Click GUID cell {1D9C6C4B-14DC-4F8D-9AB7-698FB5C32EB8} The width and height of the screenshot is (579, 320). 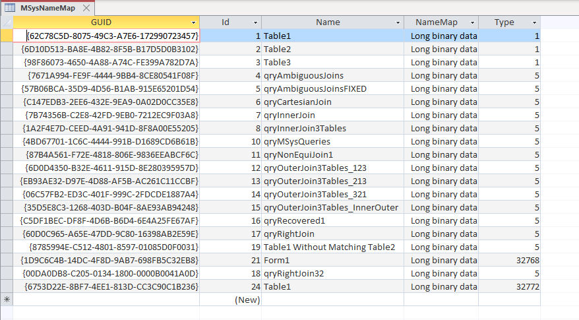pyautogui.click(x=106, y=260)
